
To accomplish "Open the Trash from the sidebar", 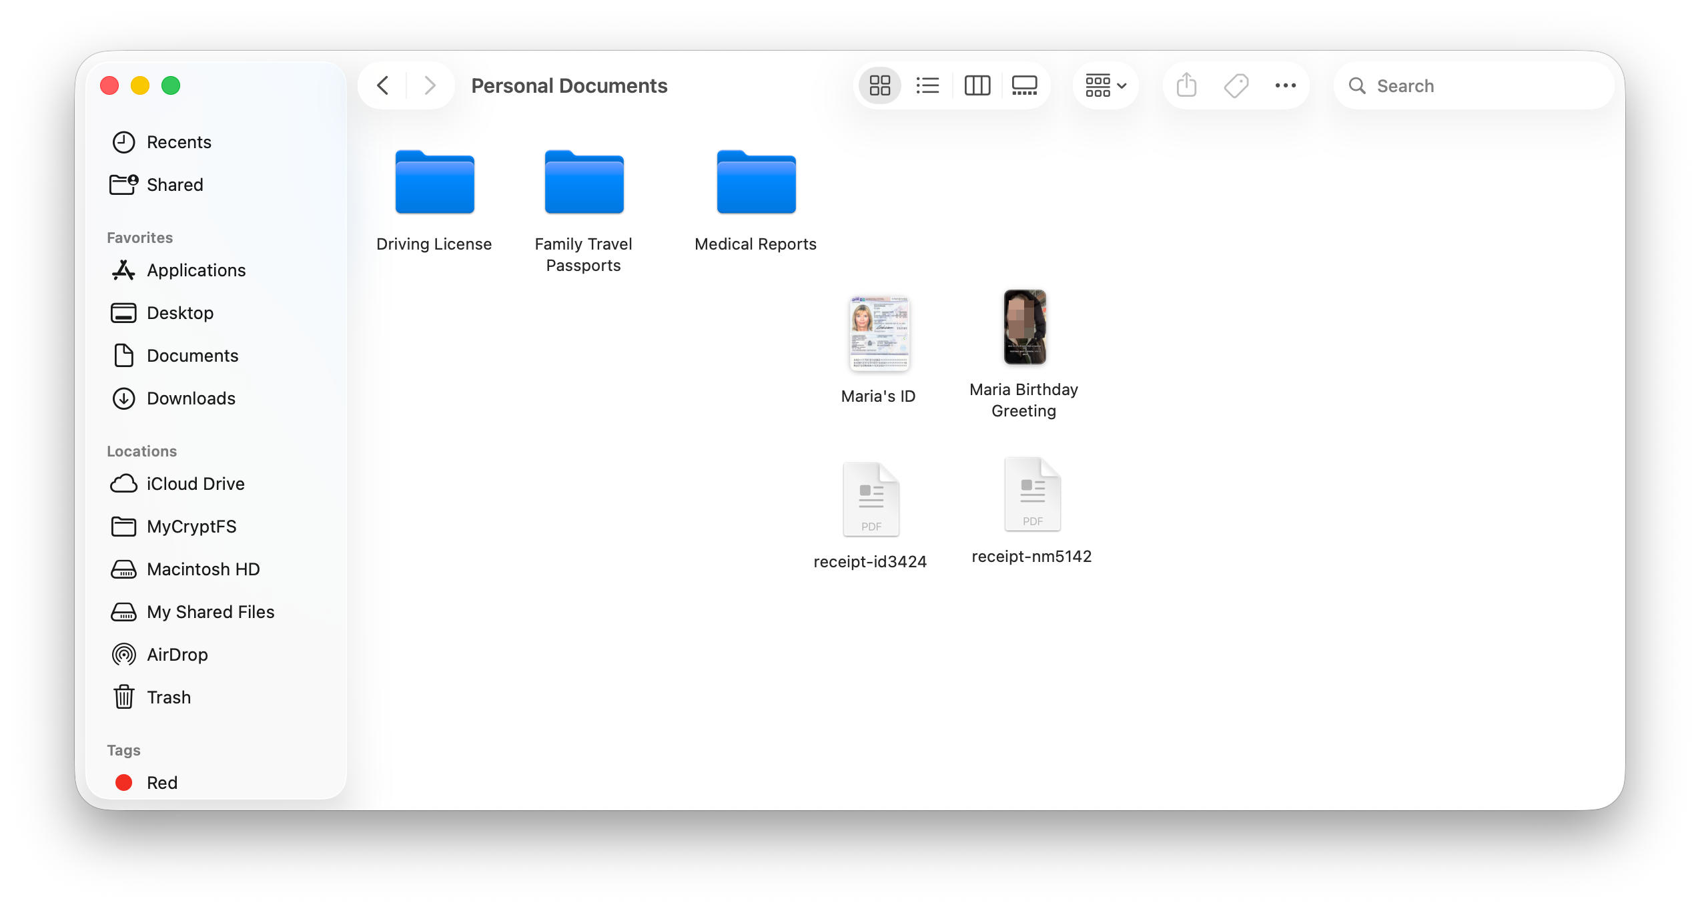I will (x=169, y=697).
